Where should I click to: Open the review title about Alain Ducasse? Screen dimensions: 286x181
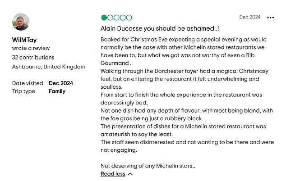160,28
